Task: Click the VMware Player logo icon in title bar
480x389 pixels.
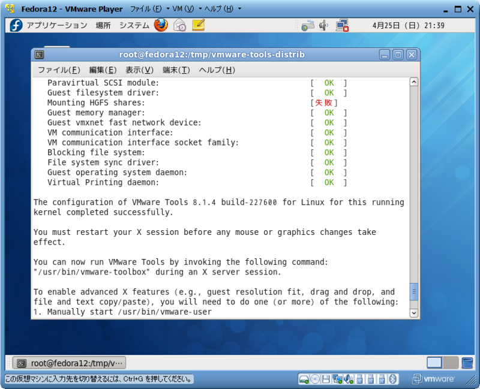Action: pos(10,8)
